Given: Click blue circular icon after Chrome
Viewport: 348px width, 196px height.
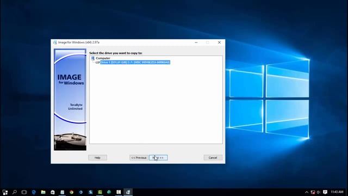Looking at the screenshot, I should (81, 192).
